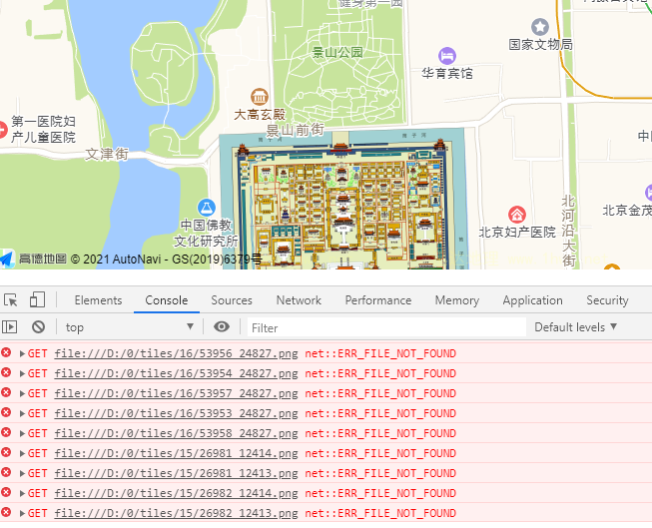Screen dimensions: 652x528
Task: Expand the 26982_12414.png GET error entry
Action: (x=22, y=493)
